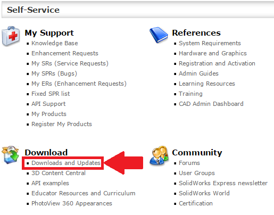Open Registration and Activation page
The width and height of the screenshot is (274, 215).
[x=217, y=63]
